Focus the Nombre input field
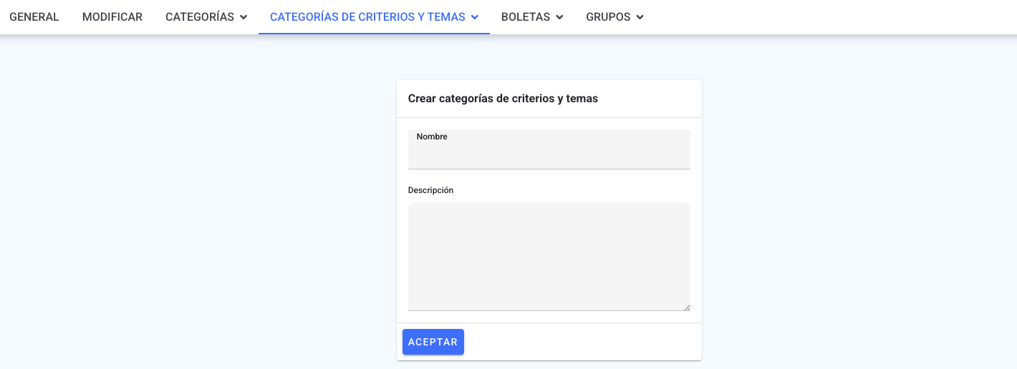The width and height of the screenshot is (1017, 369). point(549,149)
